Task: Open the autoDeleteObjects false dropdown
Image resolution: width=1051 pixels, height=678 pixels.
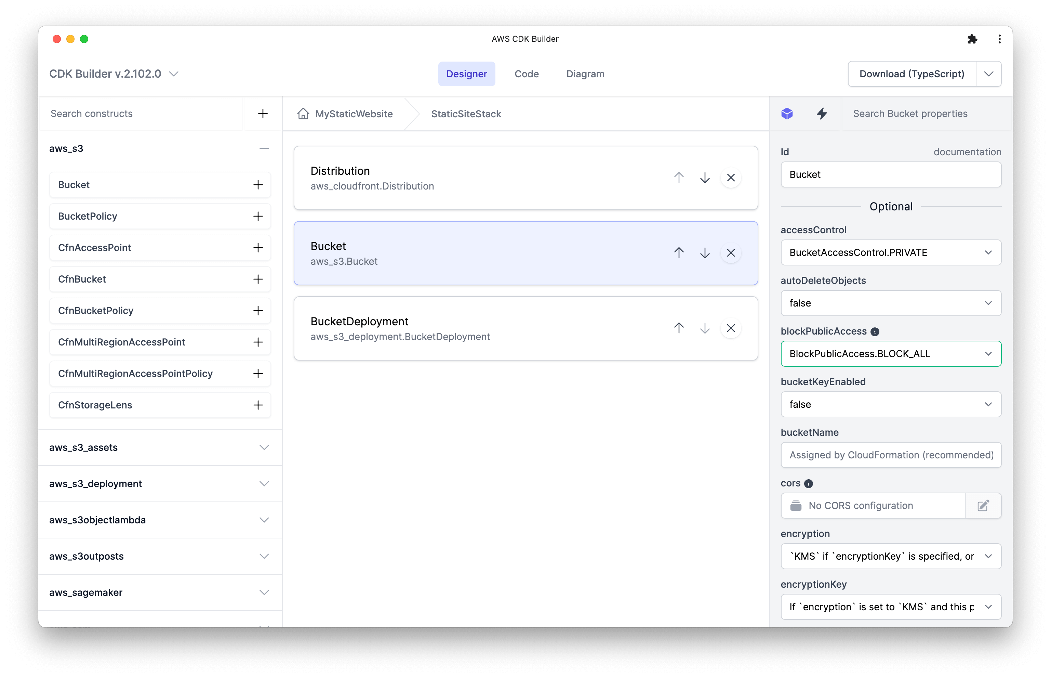Action: point(890,303)
